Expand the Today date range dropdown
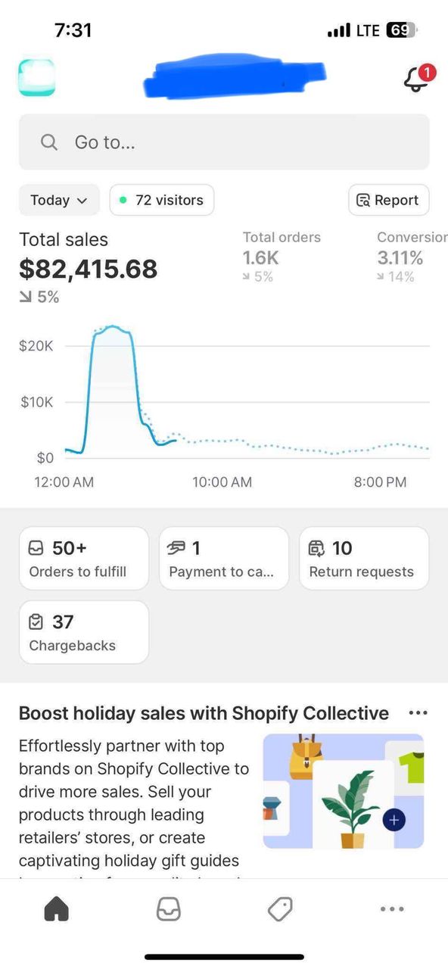 [59, 201]
